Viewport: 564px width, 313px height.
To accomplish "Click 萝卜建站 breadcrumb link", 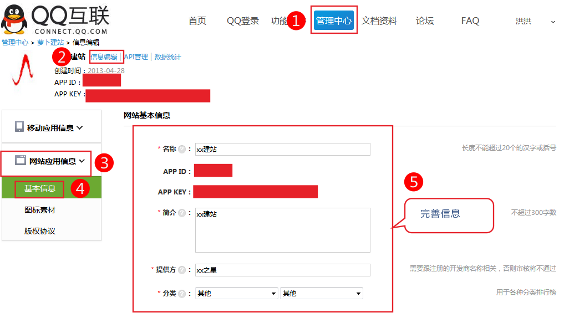I will pyautogui.click(x=50, y=43).
